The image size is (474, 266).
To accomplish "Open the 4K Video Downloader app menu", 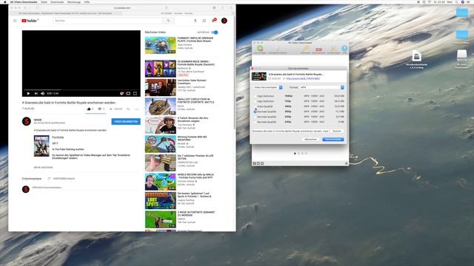I will [24, 1].
